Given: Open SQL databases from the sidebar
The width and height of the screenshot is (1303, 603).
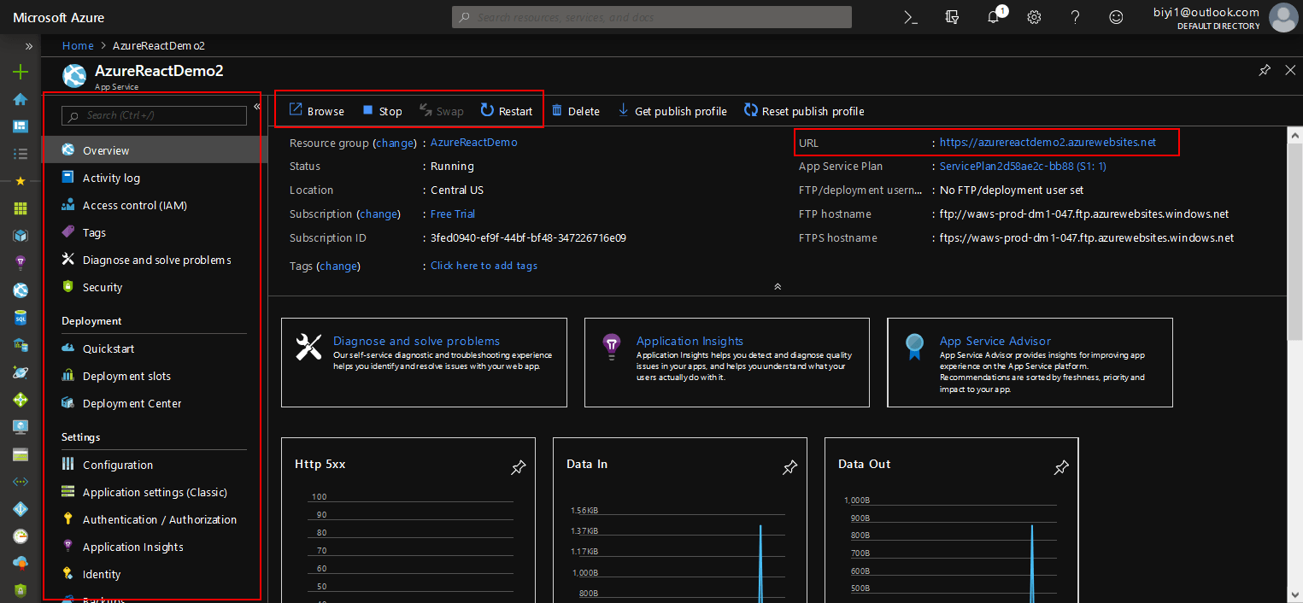Looking at the screenshot, I should click(x=20, y=317).
